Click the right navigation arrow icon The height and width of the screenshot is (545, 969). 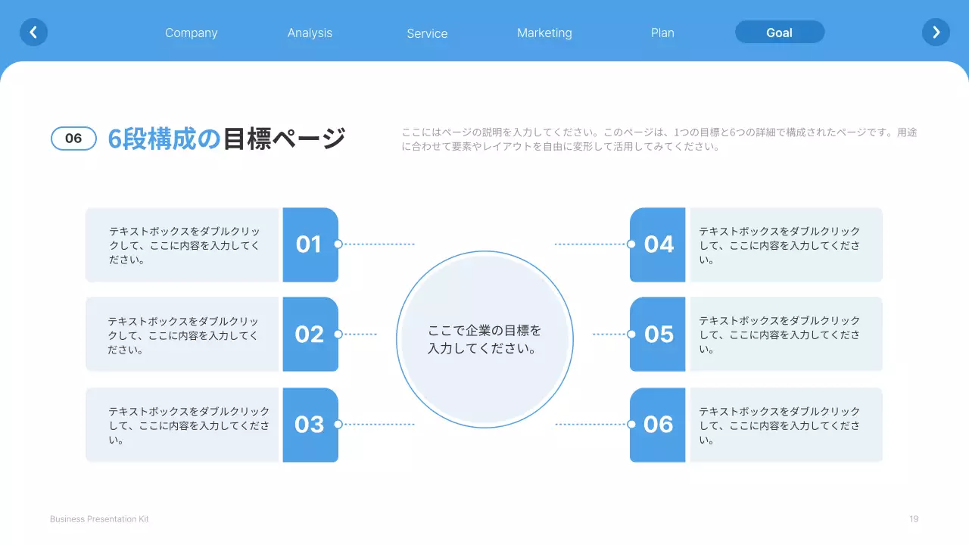pos(936,32)
